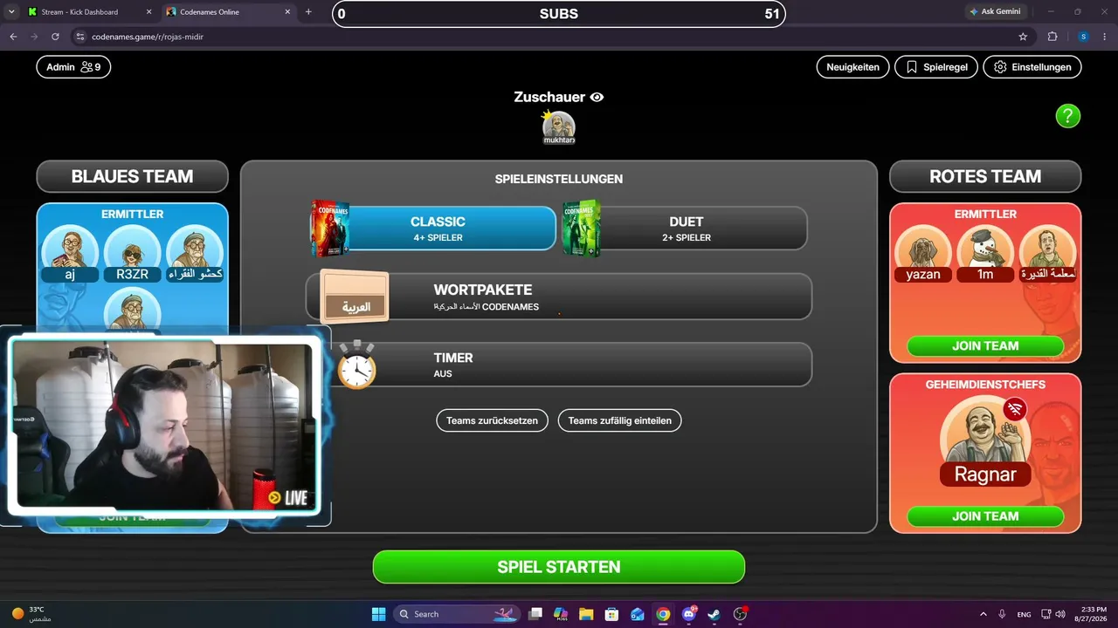This screenshot has width=1118, height=628.
Task: Open Task View from the taskbar
Action: pos(535,614)
